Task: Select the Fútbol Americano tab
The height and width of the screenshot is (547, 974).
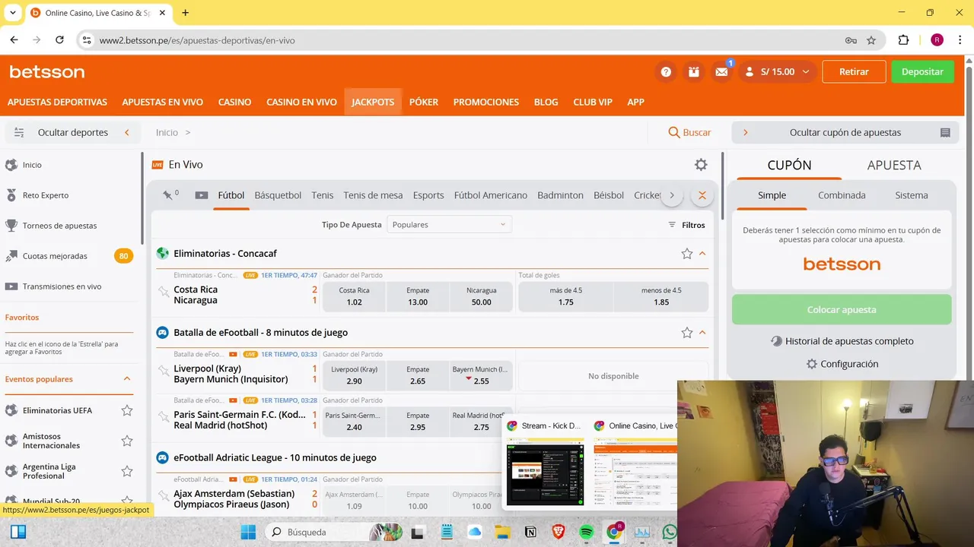Action: 491,195
